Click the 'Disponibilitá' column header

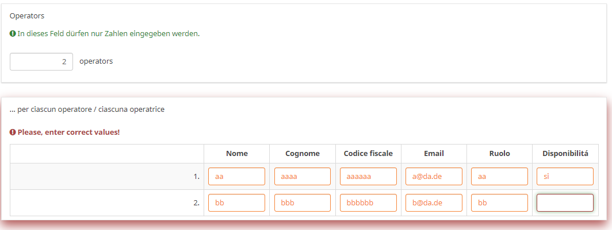click(565, 154)
